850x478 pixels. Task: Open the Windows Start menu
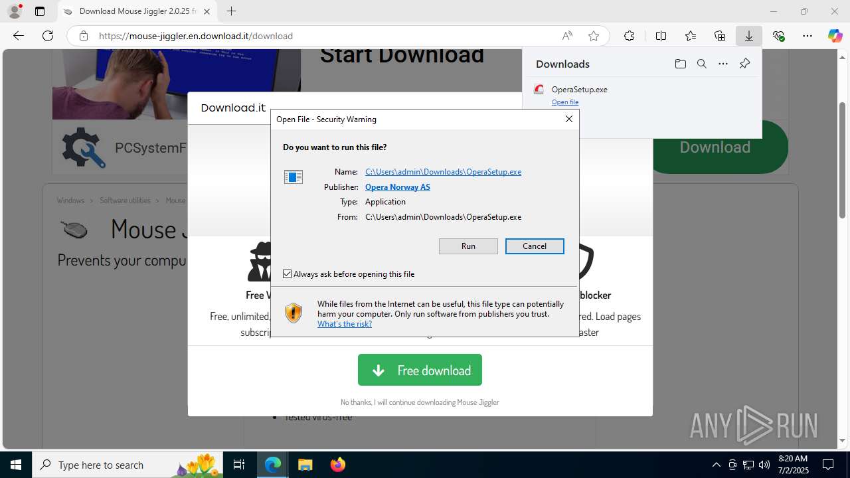coord(16,465)
